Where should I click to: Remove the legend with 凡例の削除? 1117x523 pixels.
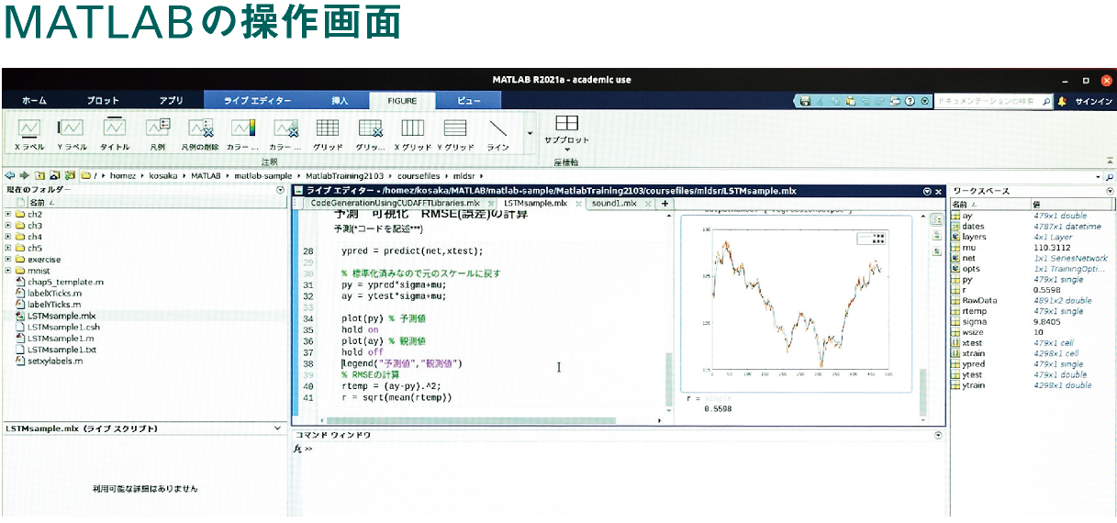(200, 134)
